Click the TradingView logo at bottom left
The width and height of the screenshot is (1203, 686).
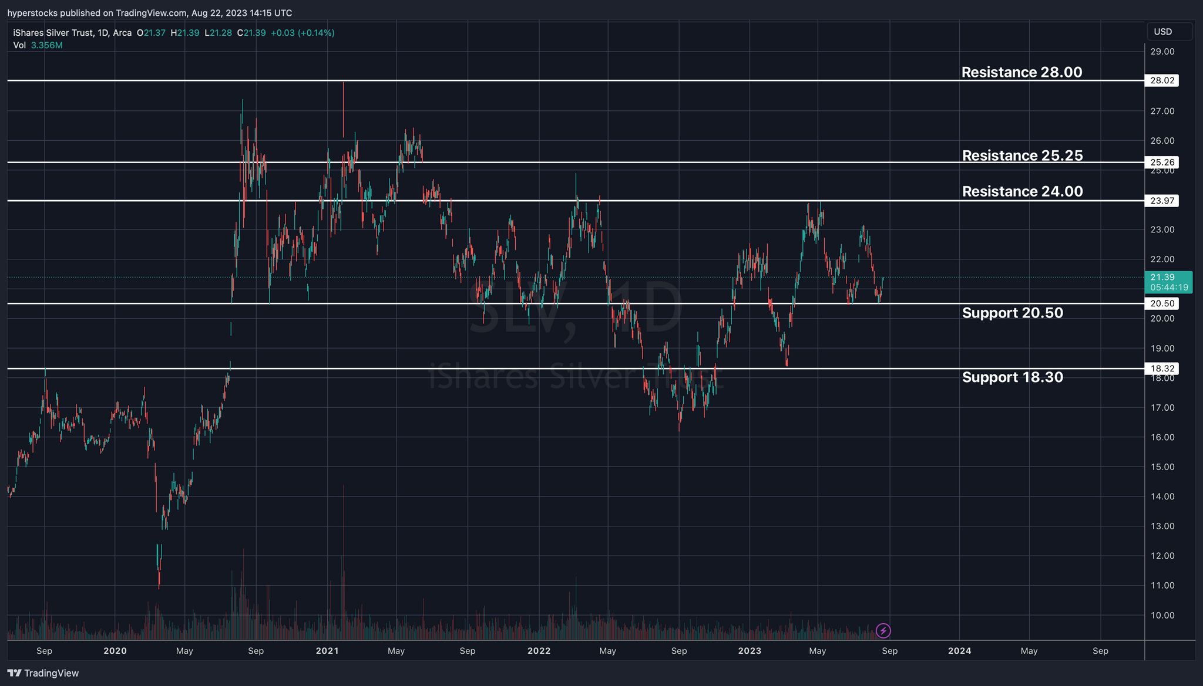pos(43,673)
